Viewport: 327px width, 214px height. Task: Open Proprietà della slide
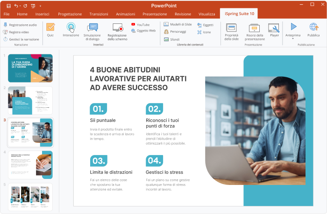click(x=232, y=31)
